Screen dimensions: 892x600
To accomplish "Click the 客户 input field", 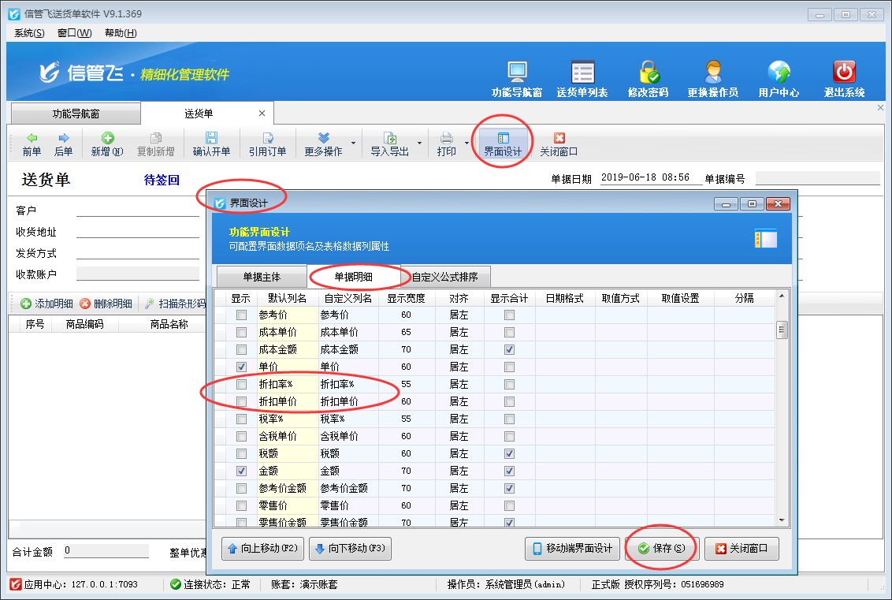I will pos(138,211).
